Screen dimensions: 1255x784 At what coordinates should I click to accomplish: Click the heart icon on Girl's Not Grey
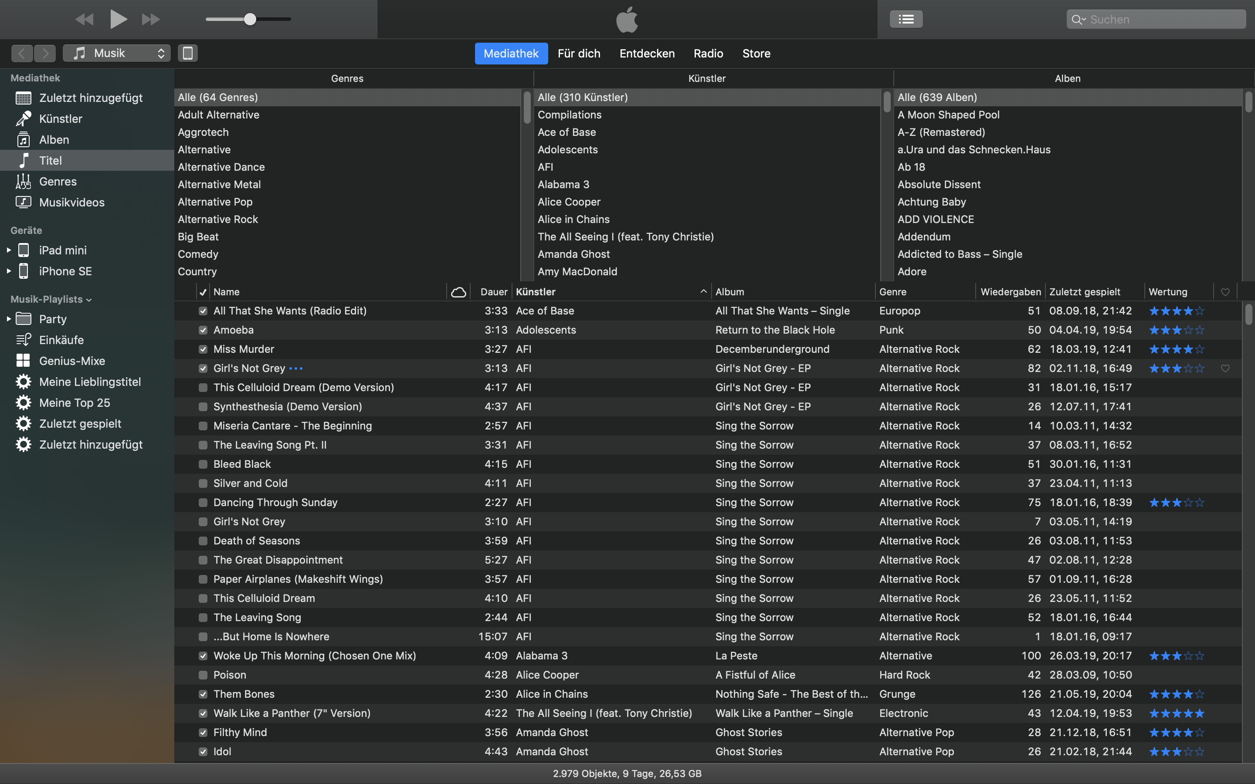(1225, 368)
